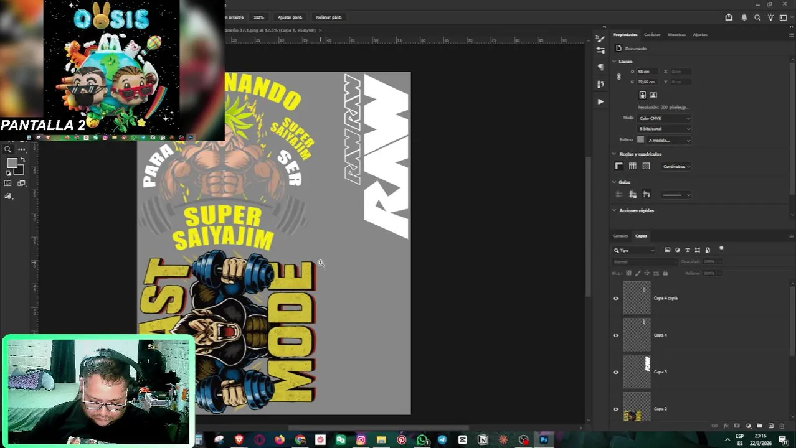This screenshot has height=448, width=796.
Task: Open the share icon in top bar
Action: tap(729, 17)
